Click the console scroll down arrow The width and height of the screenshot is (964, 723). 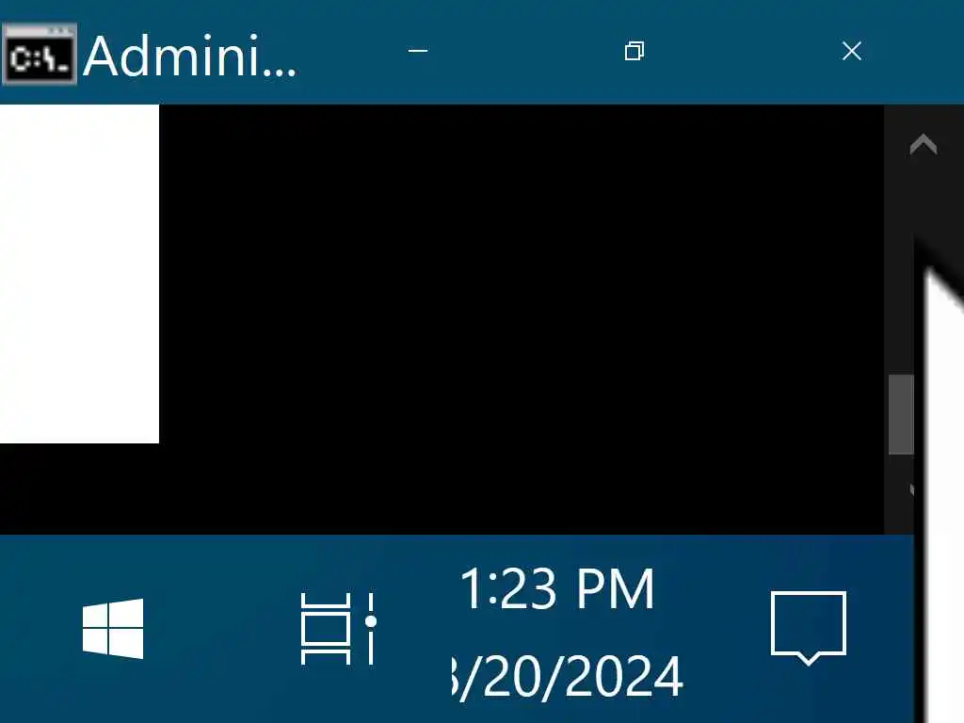911,490
